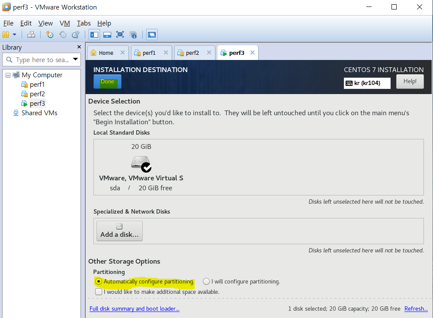
Task: Close the perf2 tab
Action: [x=209, y=52]
